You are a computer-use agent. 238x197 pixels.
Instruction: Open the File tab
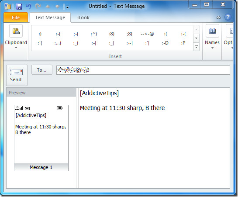[x=16, y=17]
